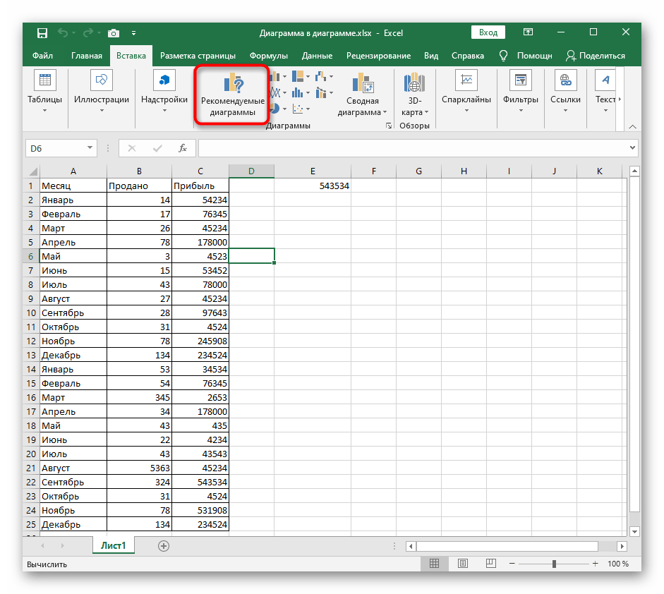Click the Поделиться share button
664x594 pixels.
(x=596, y=56)
